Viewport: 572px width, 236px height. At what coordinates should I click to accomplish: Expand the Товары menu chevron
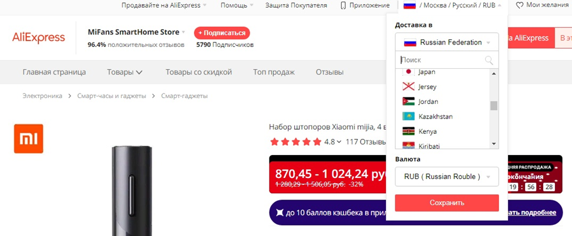tap(139, 72)
